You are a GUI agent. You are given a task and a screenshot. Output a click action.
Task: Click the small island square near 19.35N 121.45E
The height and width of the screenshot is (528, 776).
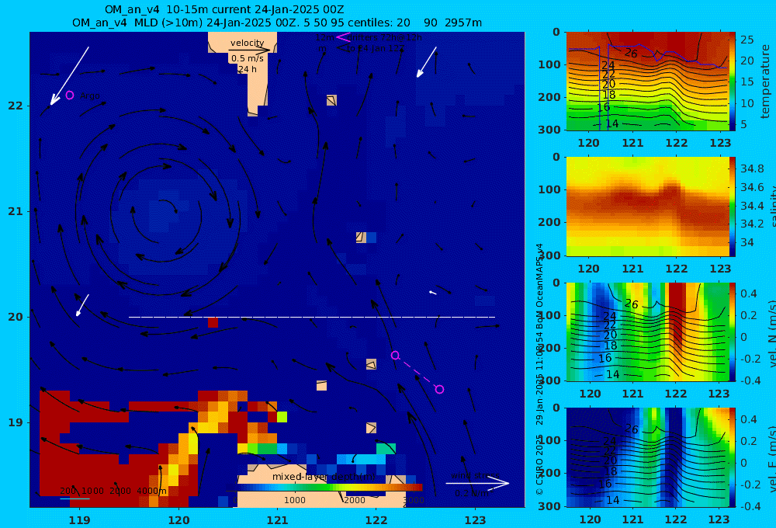tap(322, 385)
